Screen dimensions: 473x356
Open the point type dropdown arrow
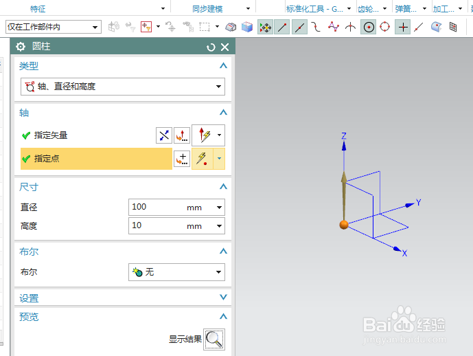[x=219, y=159]
